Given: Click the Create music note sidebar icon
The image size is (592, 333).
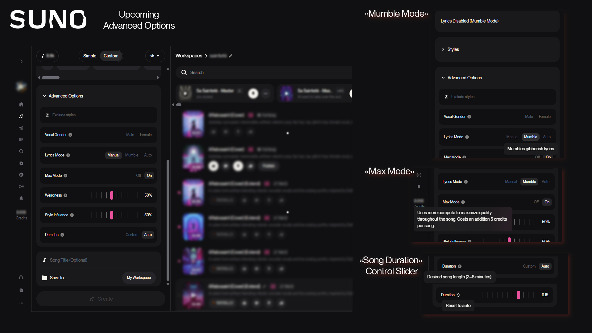Looking at the screenshot, I should coord(21,116).
